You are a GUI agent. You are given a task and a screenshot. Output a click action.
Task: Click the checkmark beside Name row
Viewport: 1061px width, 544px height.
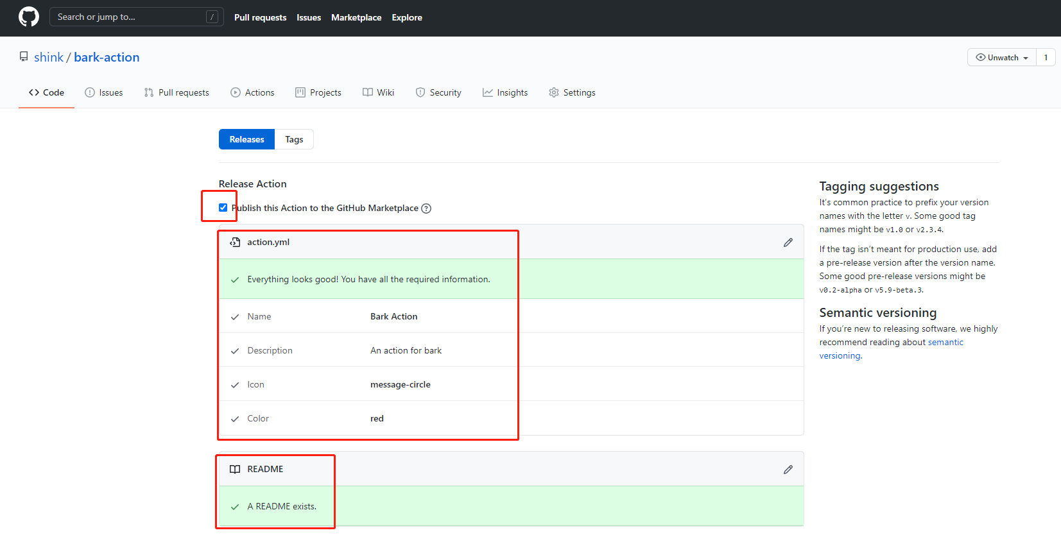click(x=235, y=317)
